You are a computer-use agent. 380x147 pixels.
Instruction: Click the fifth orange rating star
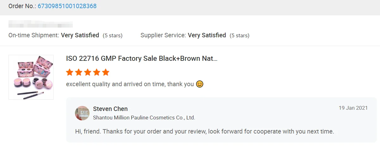[106, 73]
